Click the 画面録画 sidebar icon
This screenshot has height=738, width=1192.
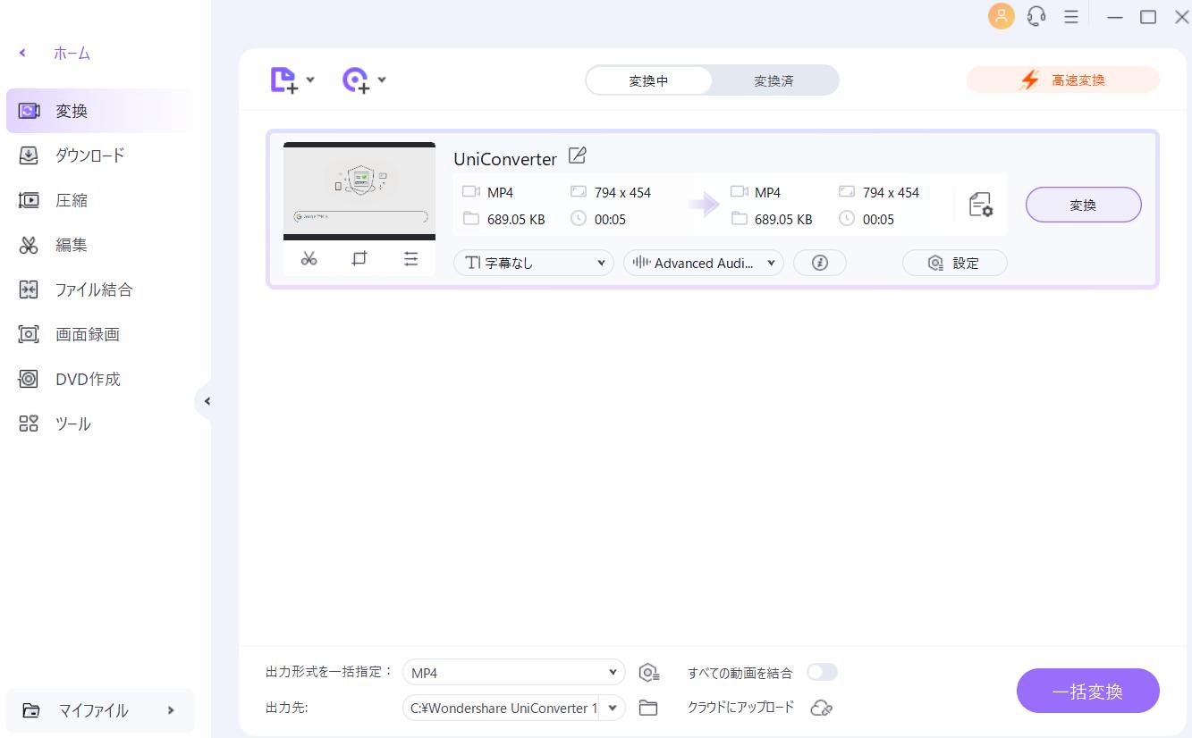29,334
